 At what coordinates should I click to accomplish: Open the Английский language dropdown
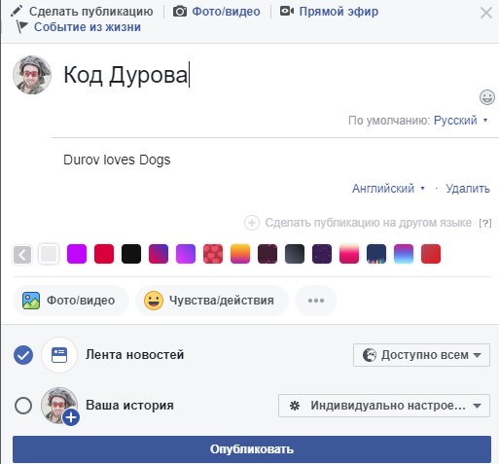[x=388, y=189]
